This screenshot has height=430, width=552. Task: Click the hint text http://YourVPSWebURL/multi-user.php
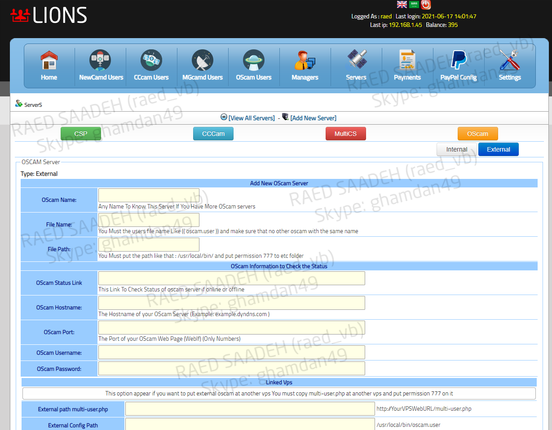[x=424, y=408]
